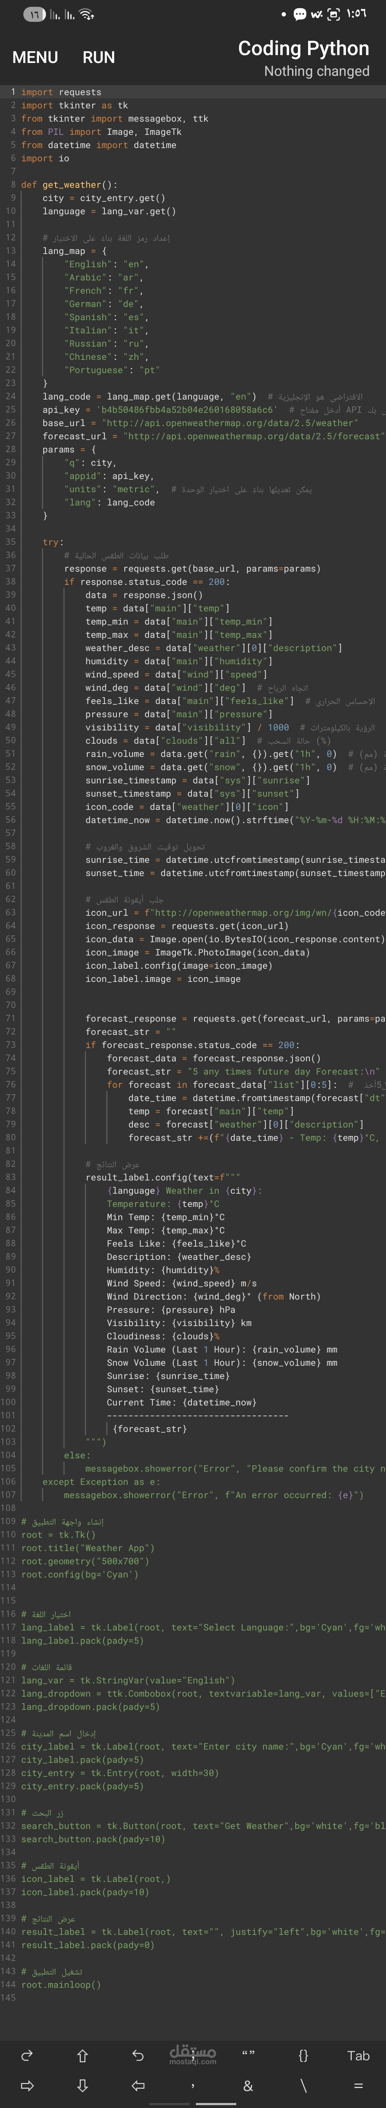Tap the 'search_button.pack(pady=10)' line
386x2108 pixels.
tap(93, 1839)
